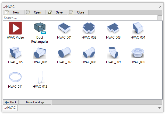Go Back to the previous catalog
This screenshot has height=116, width=168.
click(11, 102)
